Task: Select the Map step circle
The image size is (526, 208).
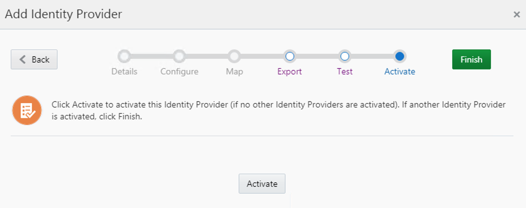Action: click(234, 56)
